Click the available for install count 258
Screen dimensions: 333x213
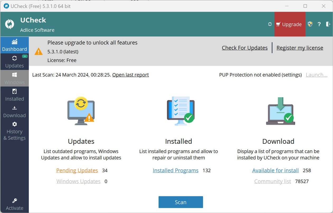click(307, 170)
